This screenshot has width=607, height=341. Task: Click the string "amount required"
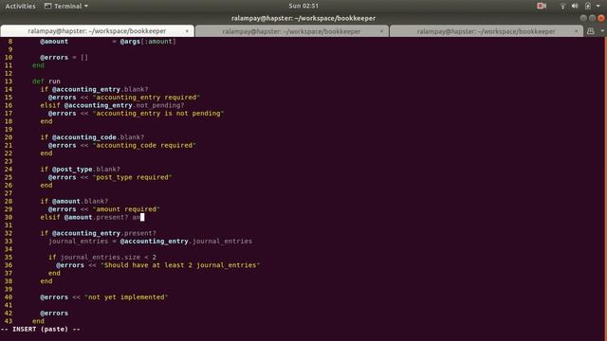(126, 209)
